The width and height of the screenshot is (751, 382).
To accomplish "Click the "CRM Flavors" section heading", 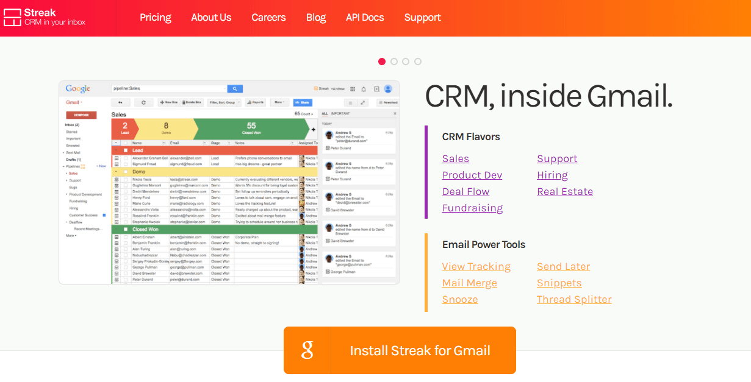I will (471, 136).
